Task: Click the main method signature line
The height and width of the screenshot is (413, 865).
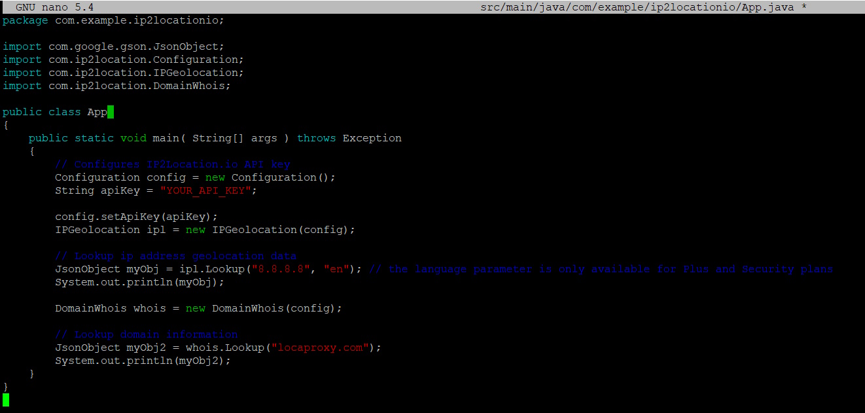Action: pyautogui.click(x=216, y=137)
